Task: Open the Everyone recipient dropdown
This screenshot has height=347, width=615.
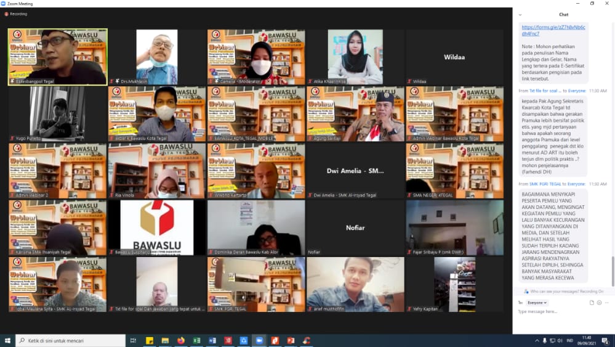Action: coord(537,303)
